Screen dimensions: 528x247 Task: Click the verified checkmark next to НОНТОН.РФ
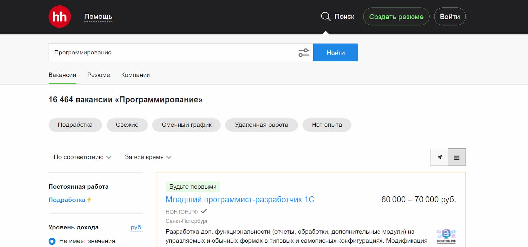(204, 211)
